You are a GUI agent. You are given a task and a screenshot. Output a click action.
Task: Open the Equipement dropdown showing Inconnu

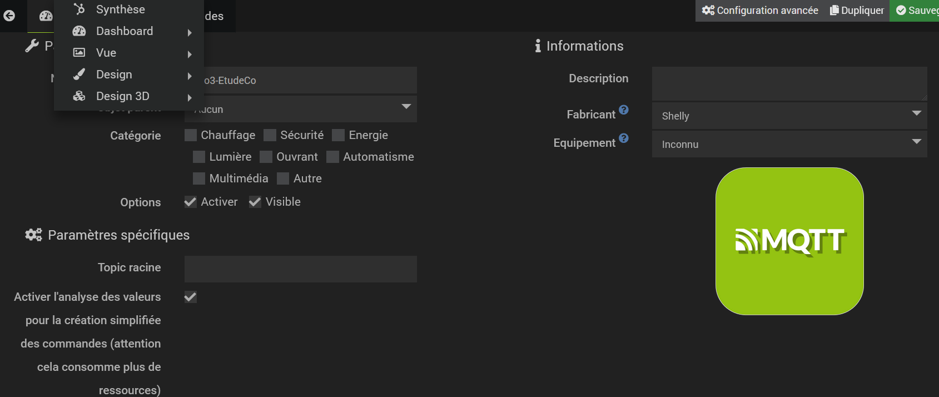789,144
